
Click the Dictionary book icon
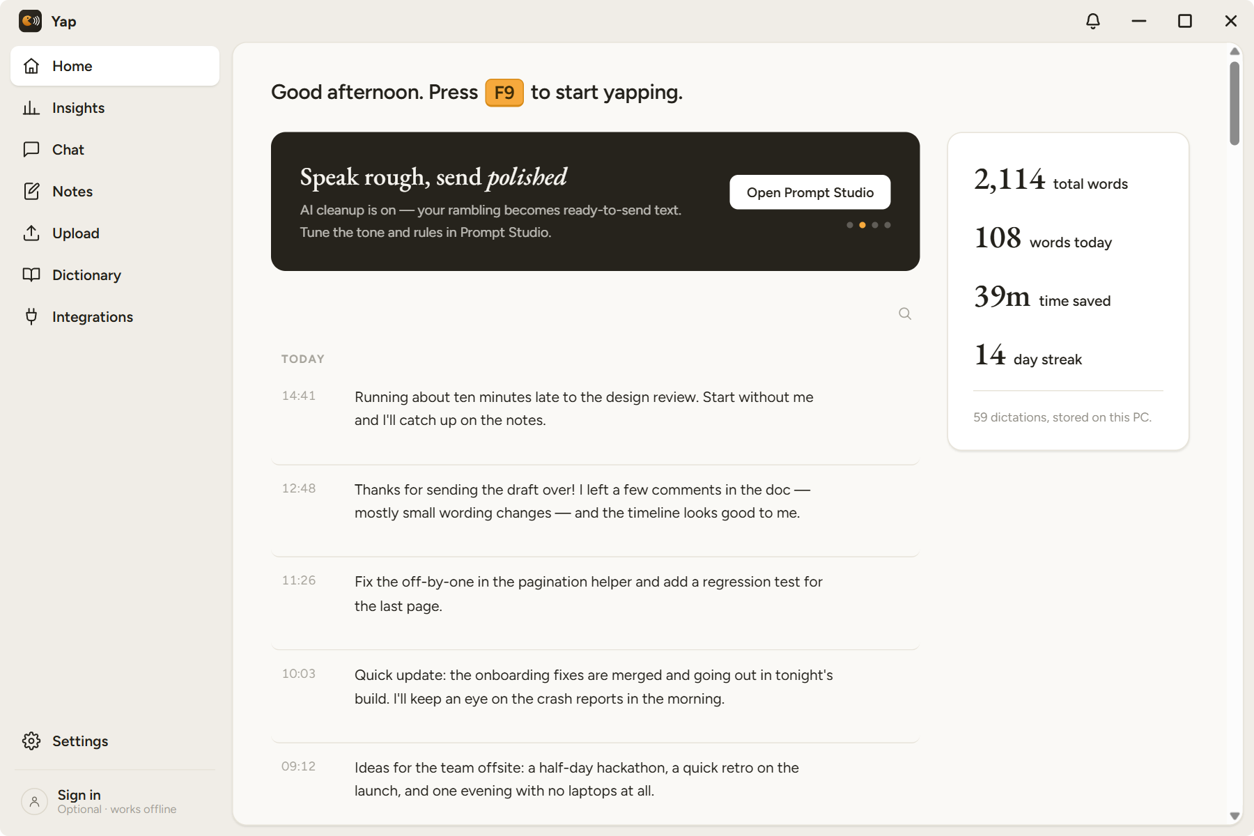[x=31, y=275]
